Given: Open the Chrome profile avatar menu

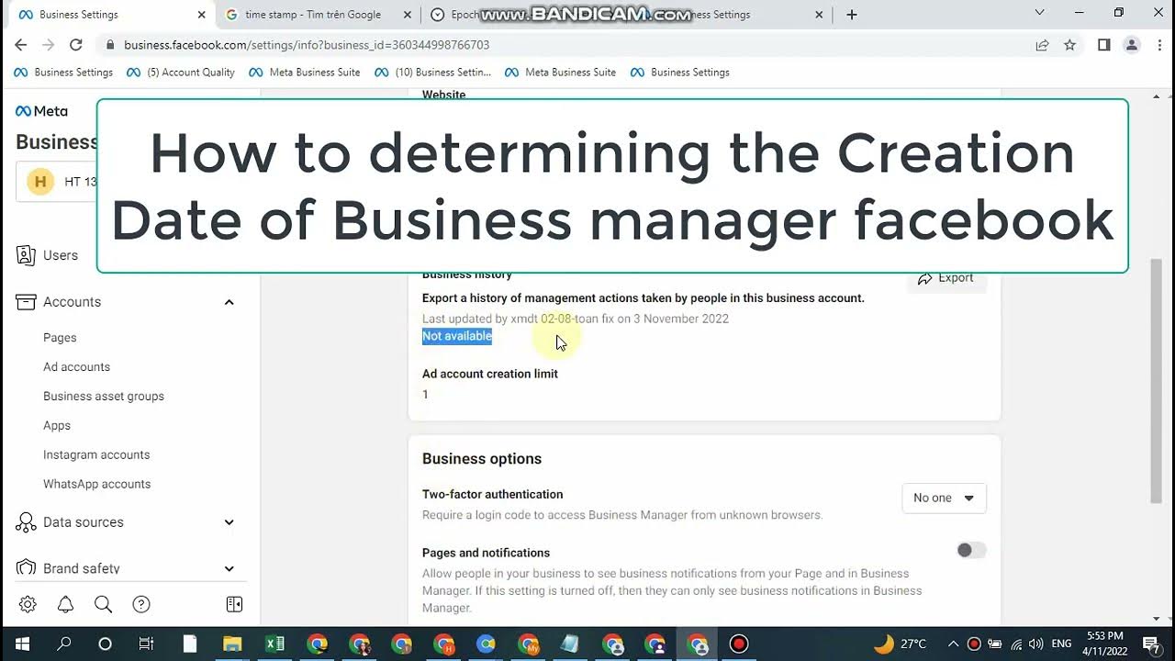Looking at the screenshot, I should click(1132, 45).
